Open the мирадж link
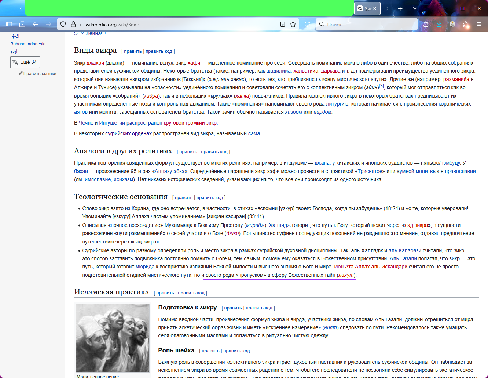Screen dimensions: 488x378 pos(256,225)
